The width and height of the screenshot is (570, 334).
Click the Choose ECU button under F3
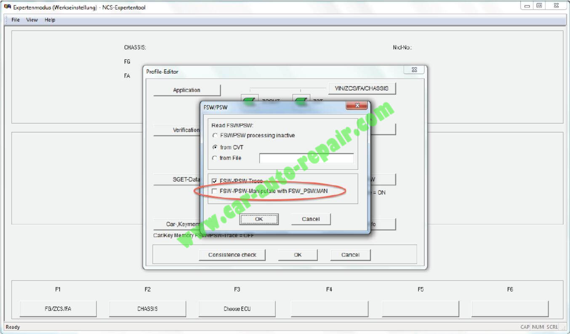[237, 309]
